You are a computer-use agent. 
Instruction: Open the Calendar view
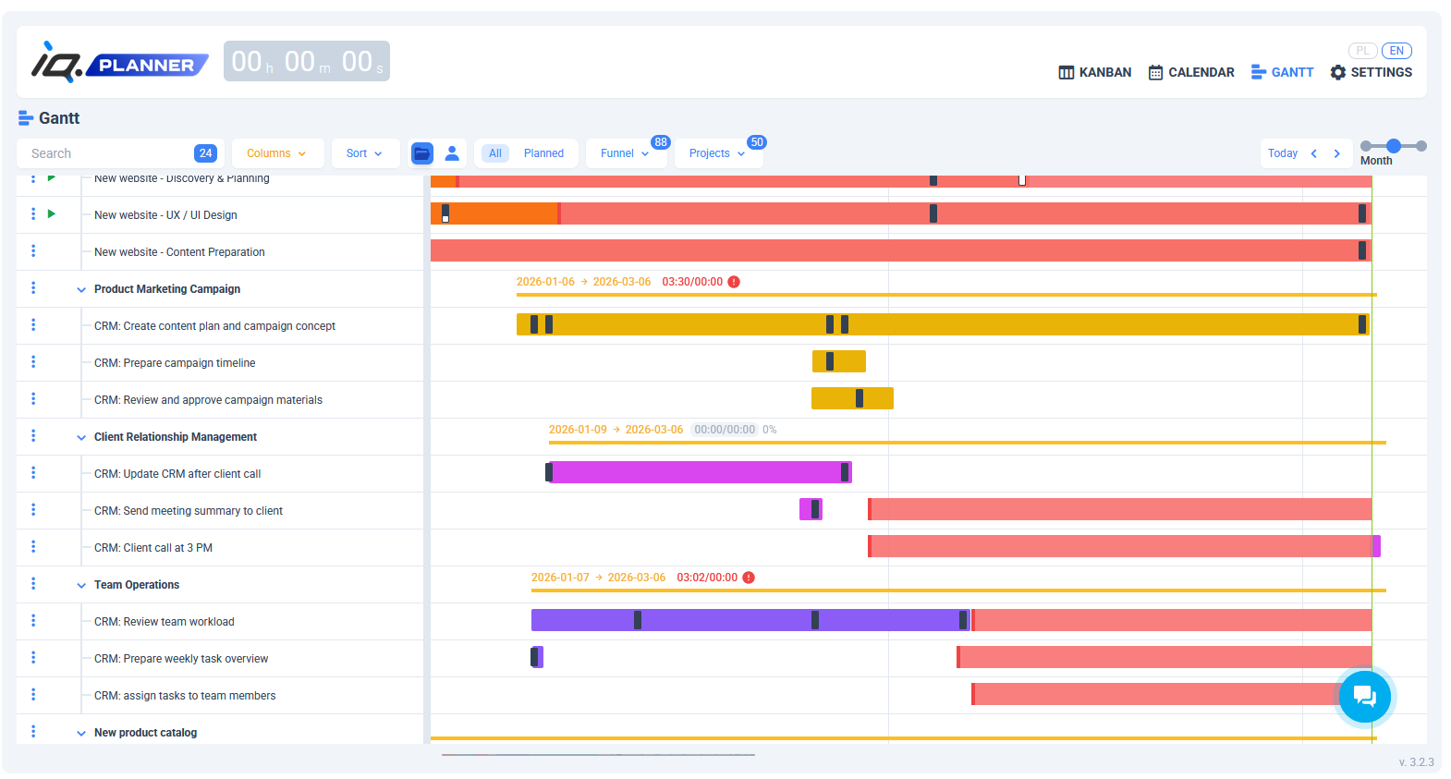1190,72
